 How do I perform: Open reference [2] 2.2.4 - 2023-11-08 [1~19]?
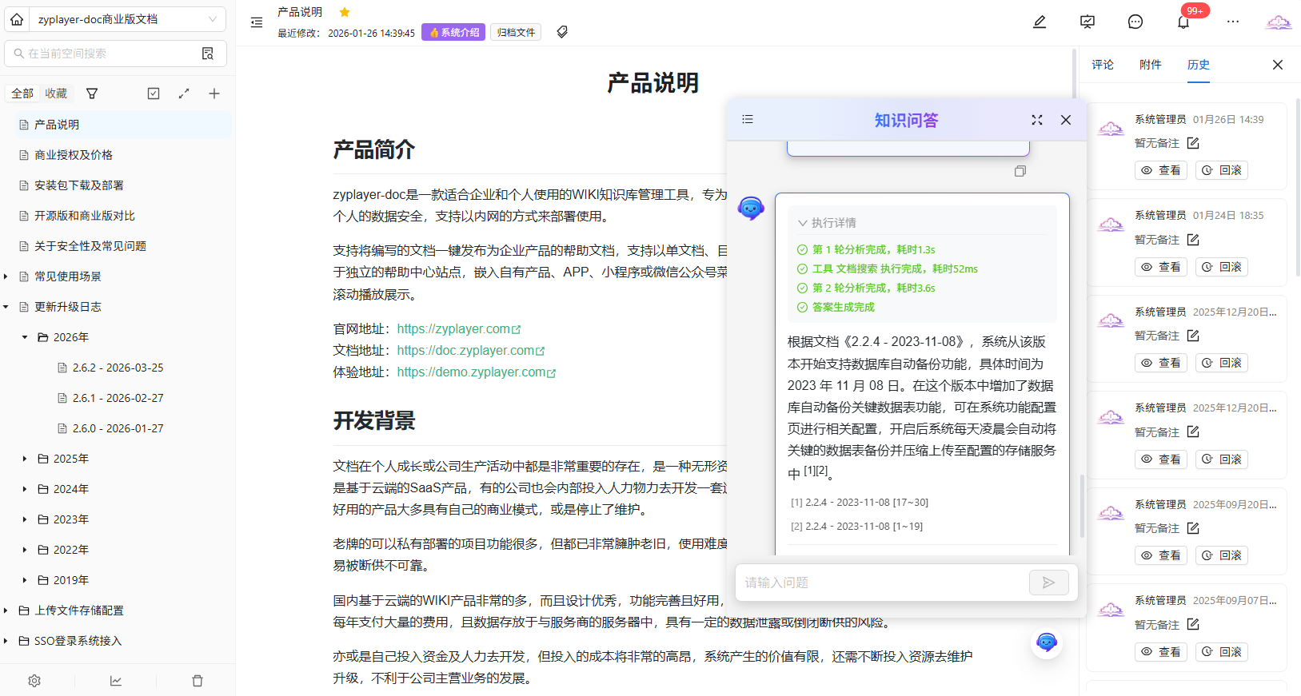pos(856,527)
